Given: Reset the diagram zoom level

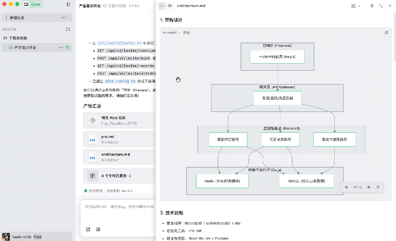Looking at the screenshot, I should tap(378, 187).
